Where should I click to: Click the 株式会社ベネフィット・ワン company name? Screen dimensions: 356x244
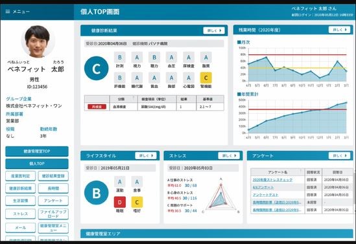point(34,105)
